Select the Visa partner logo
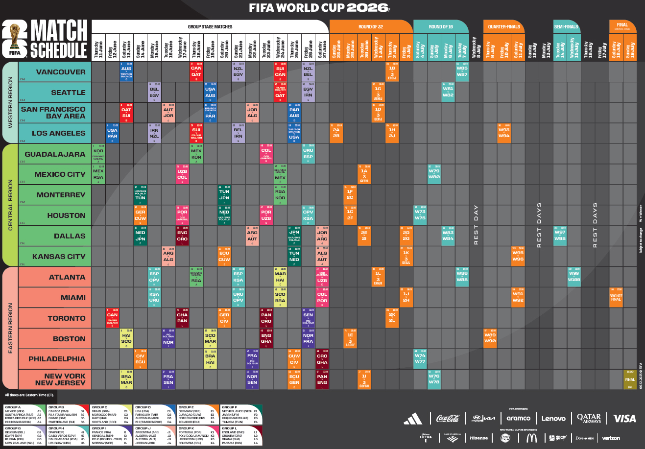Viewport: 645px width, 449px height. coord(624,419)
